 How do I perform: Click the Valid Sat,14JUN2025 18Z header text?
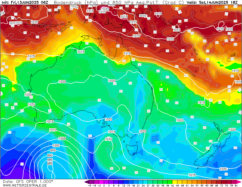click(x=212, y=3)
